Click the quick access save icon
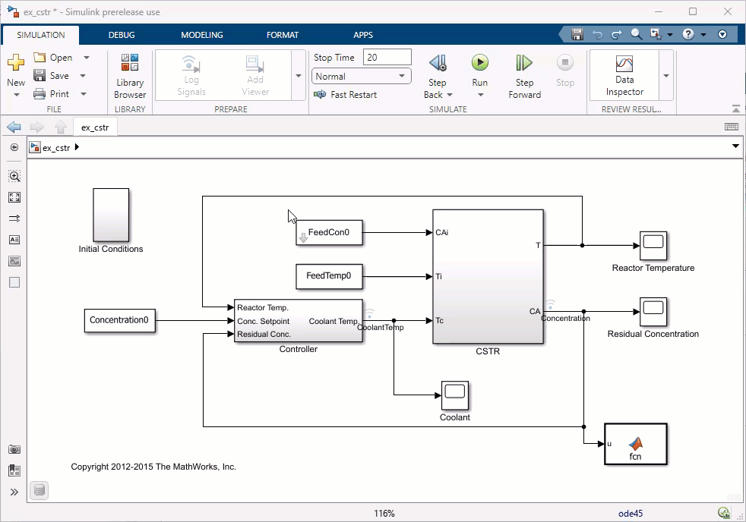 (x=577, y=34)
